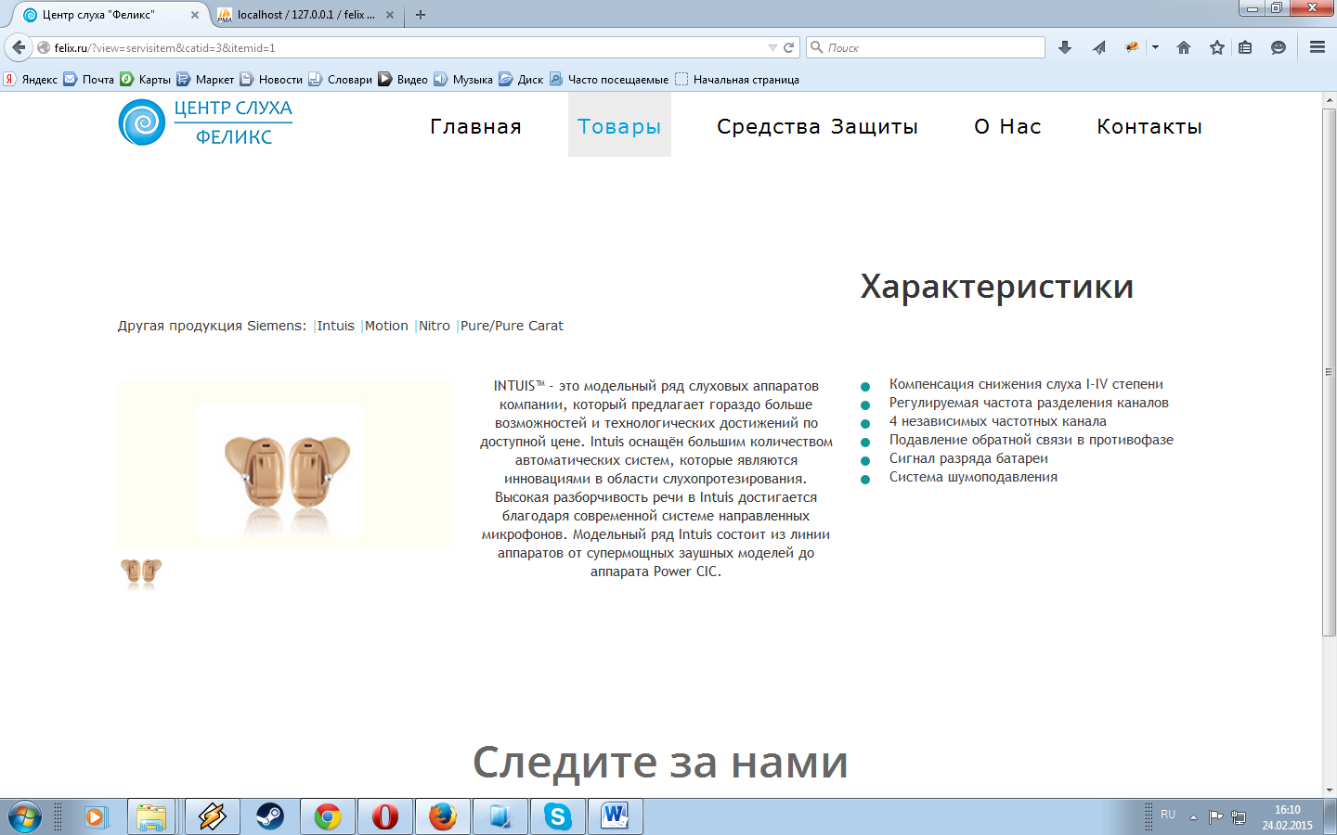Open the Яндекс bookmark
Screen dimensions: 1337x835
pos(31,80)
